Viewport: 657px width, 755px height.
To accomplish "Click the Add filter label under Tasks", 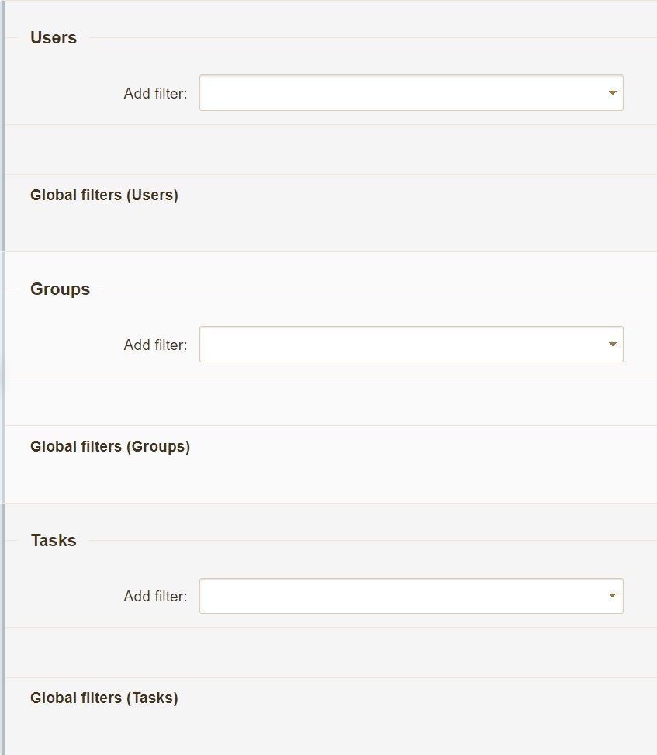I will point(155,596).
